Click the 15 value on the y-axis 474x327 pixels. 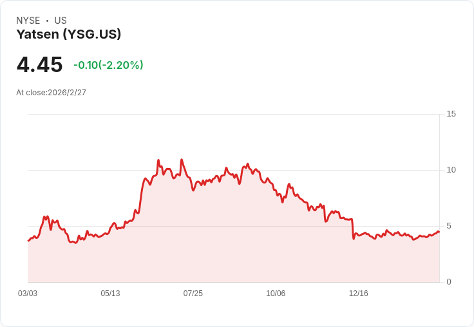pos(451,114)
